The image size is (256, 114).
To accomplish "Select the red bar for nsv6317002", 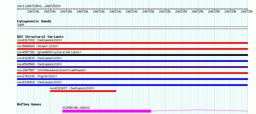I will (133, 43).
